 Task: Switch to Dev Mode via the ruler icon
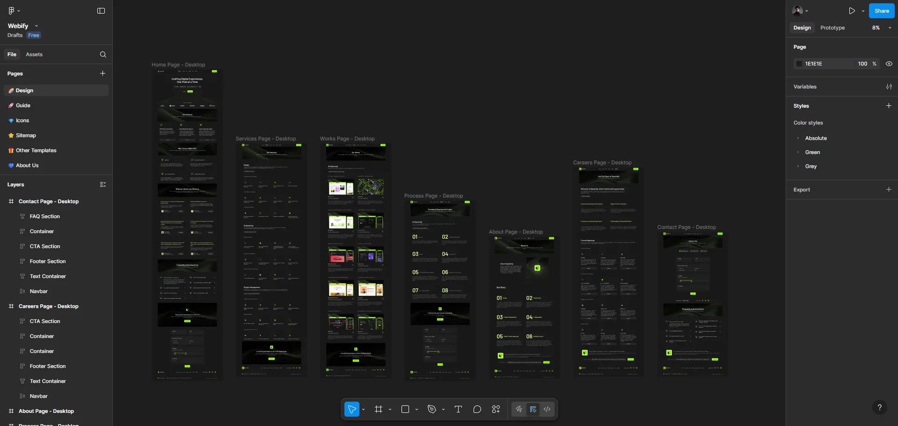pos(533,409)
